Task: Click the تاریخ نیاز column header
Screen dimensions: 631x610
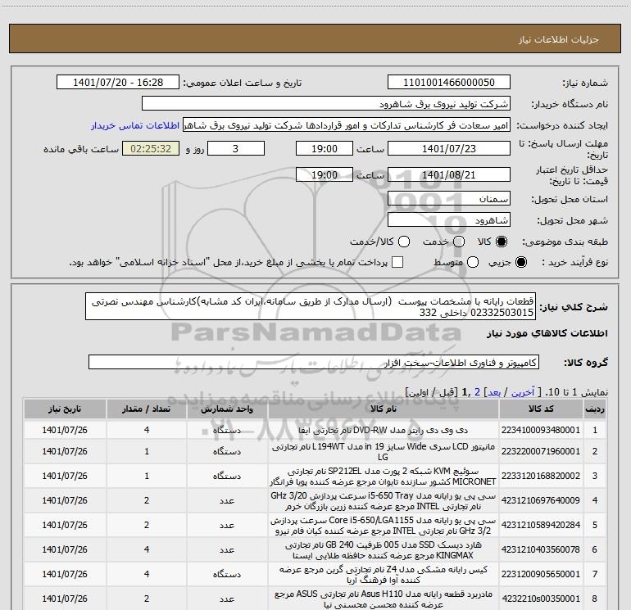Action: [65, 409]
